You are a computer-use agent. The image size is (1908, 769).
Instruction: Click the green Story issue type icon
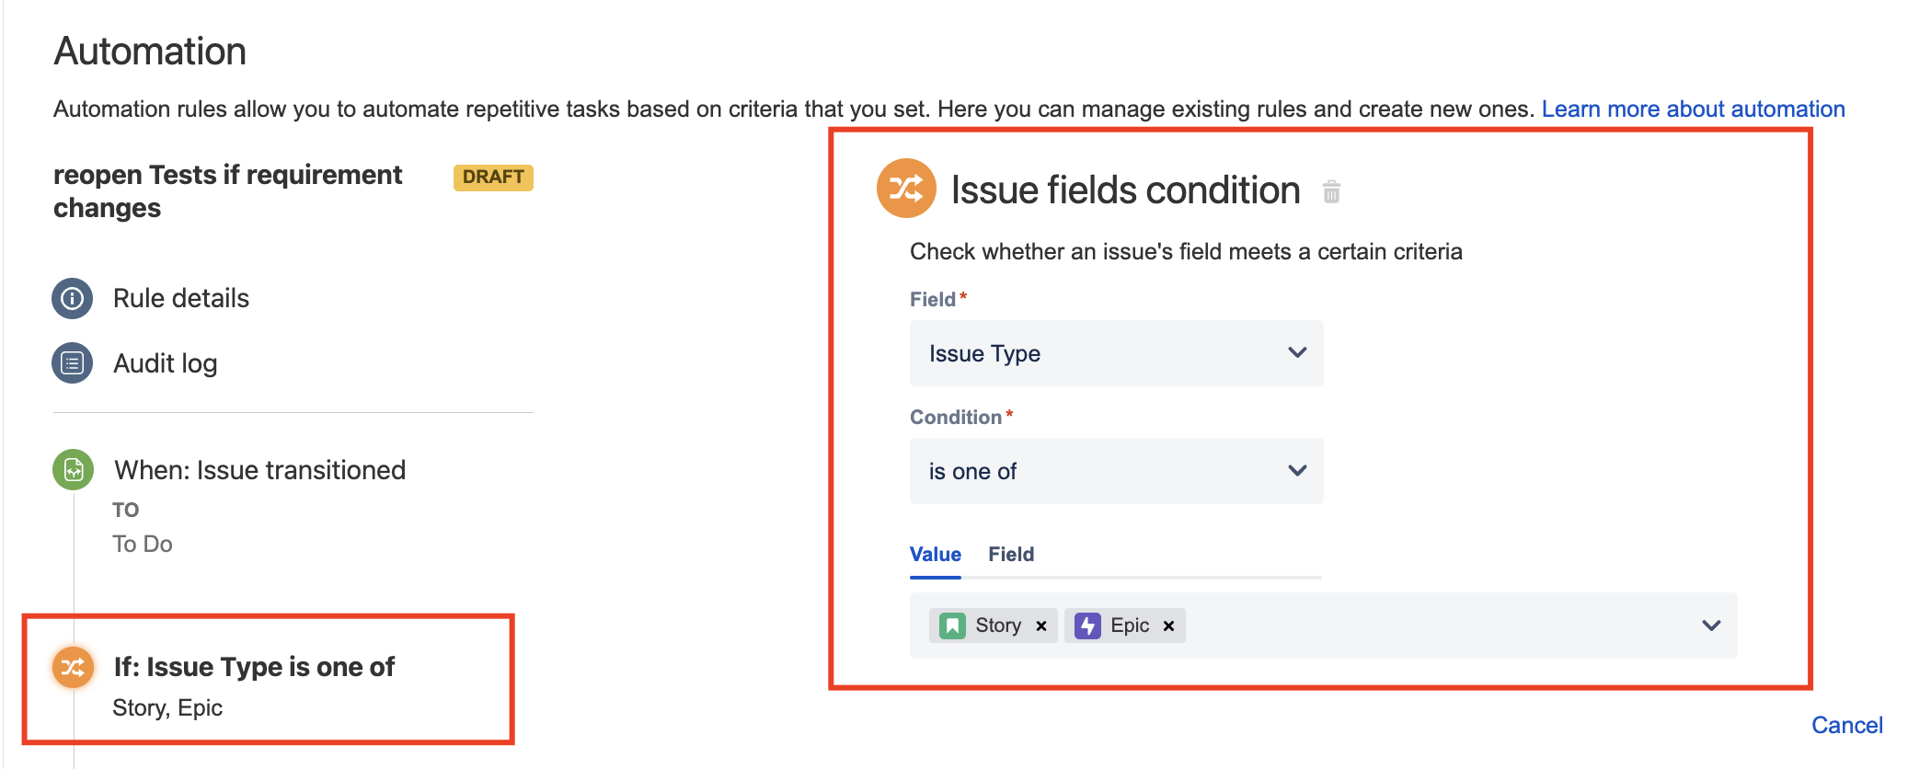click(x=952, y=626)
